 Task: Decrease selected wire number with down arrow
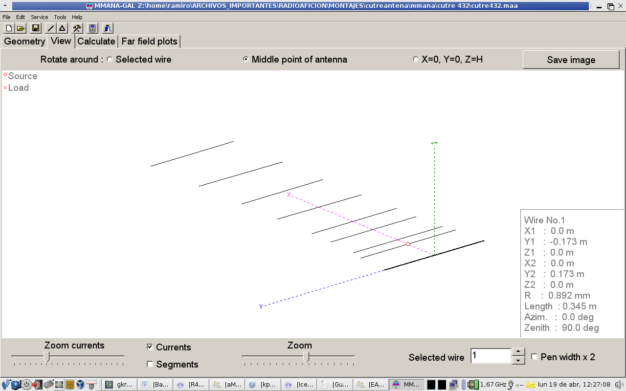(518, 361)
